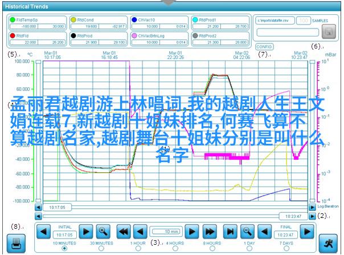Click right arrow of the lower time scrollbar
The image size is (344, 255).
[312, 216]
